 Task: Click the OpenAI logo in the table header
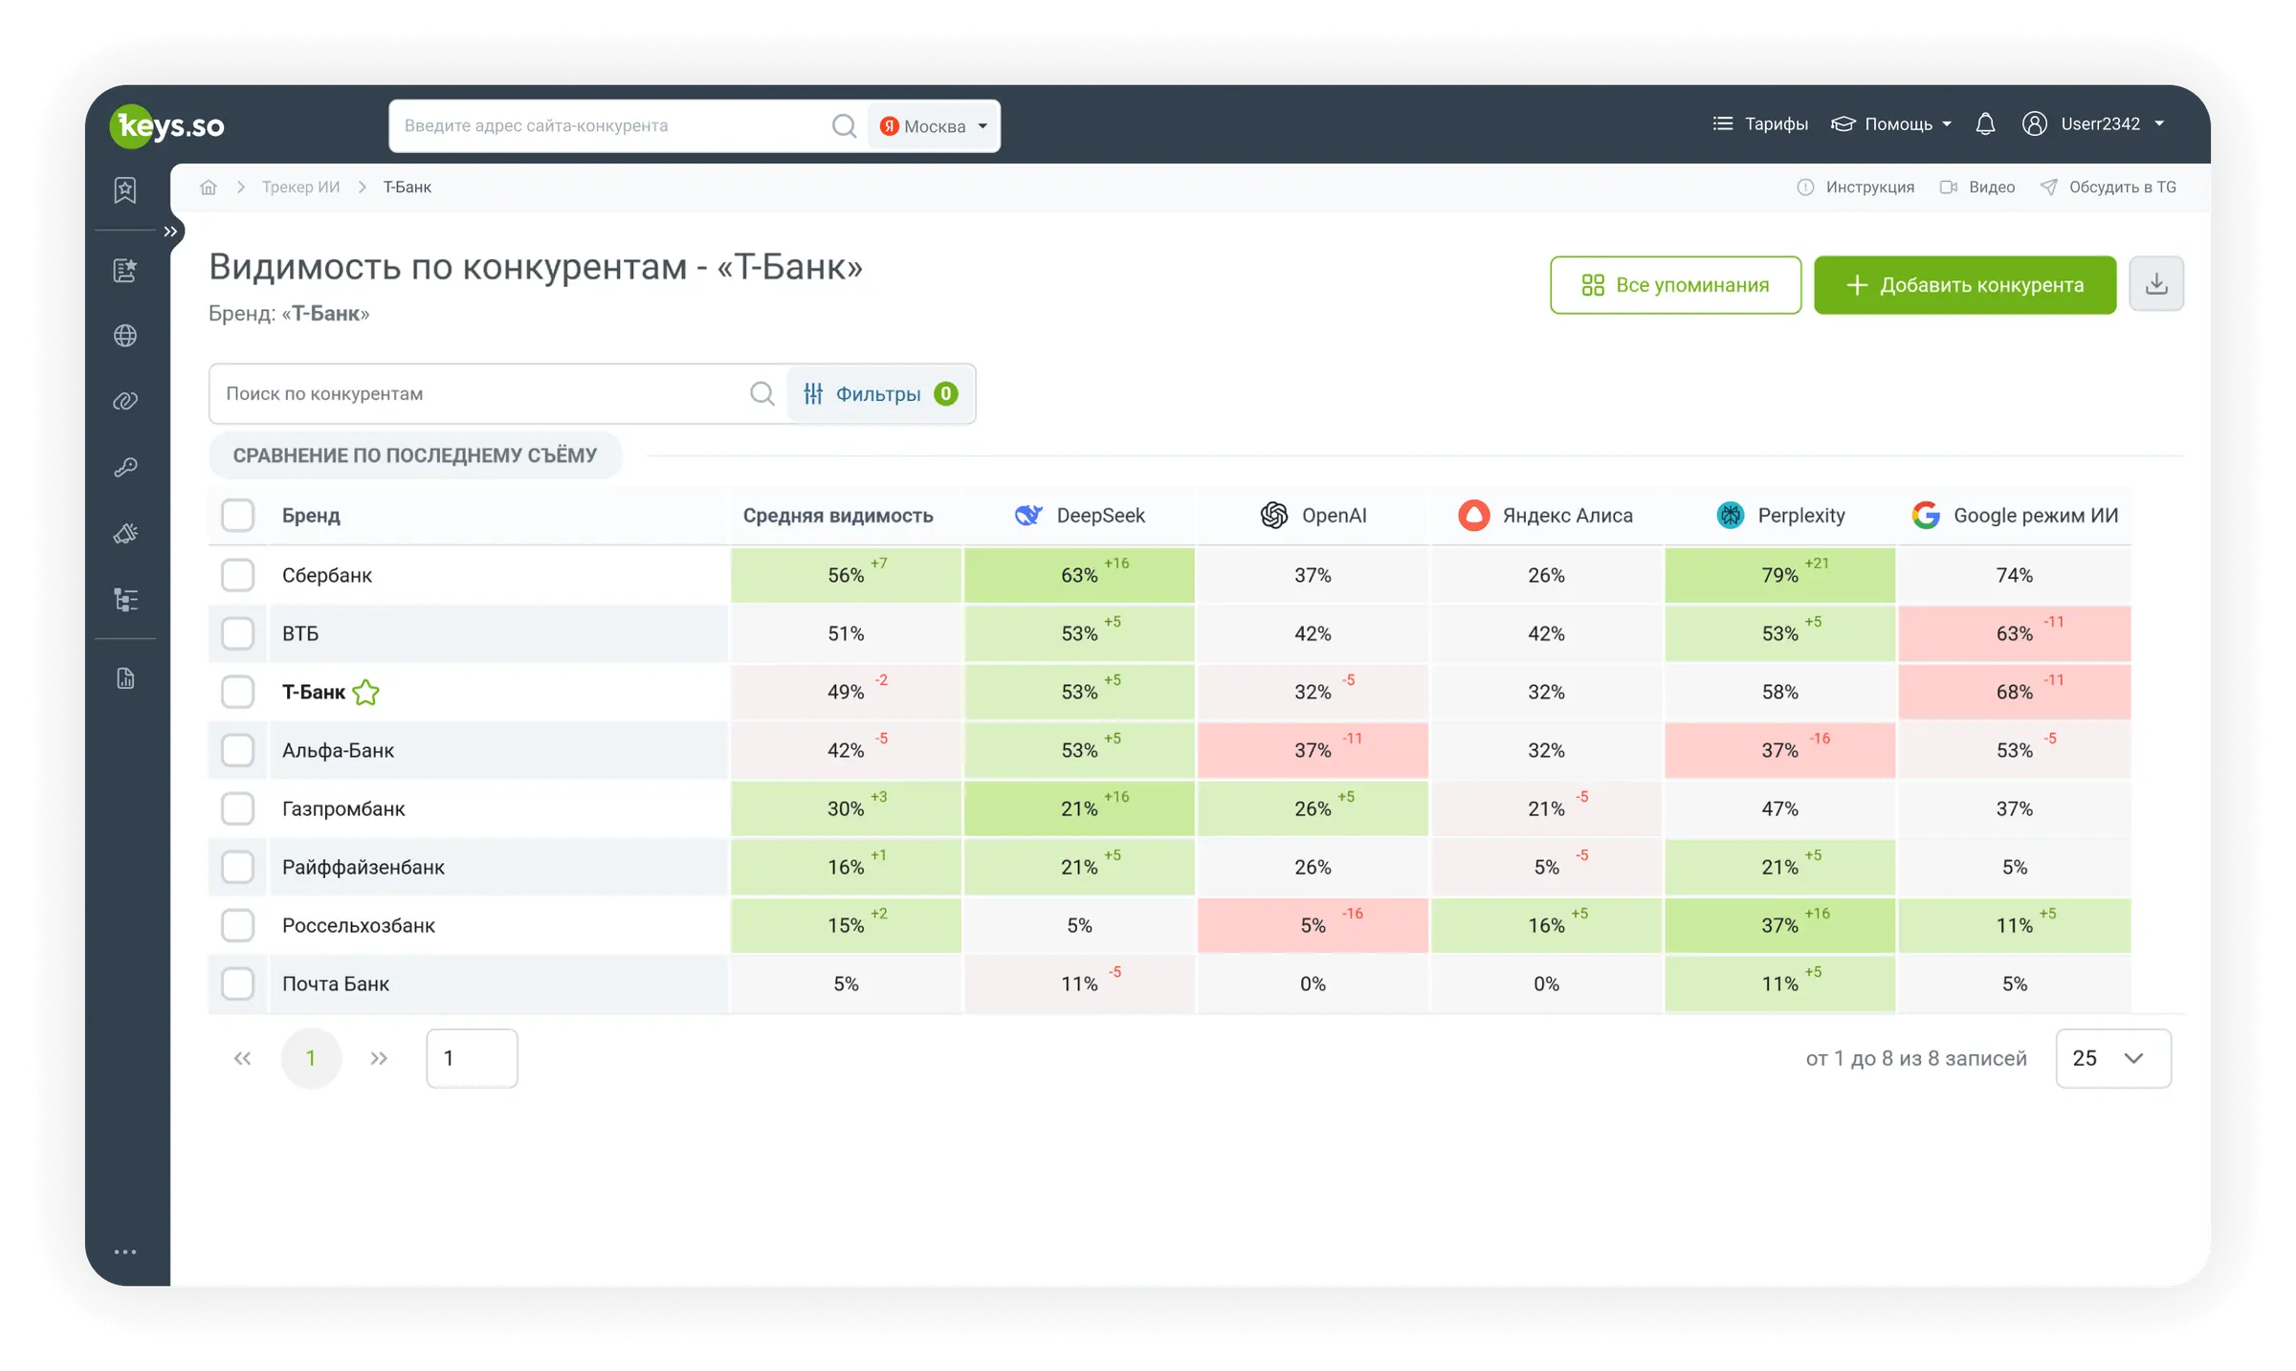(1273, 515)
